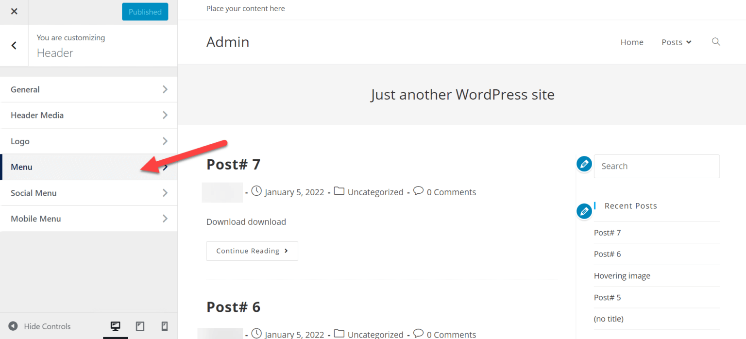The image size is (746, 339).
Task: Open the Post# 6 link in Recent Posts
Action: (x=607, y=254)
